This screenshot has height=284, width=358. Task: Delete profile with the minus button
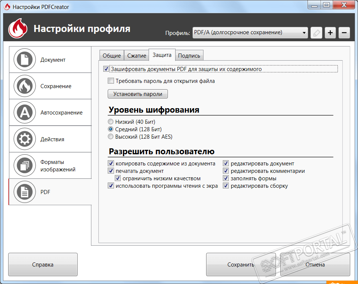[x=344, y=33]
